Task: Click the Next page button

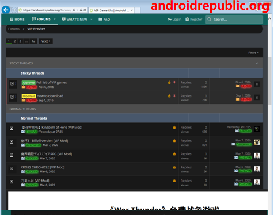Action: pos(45,41)
